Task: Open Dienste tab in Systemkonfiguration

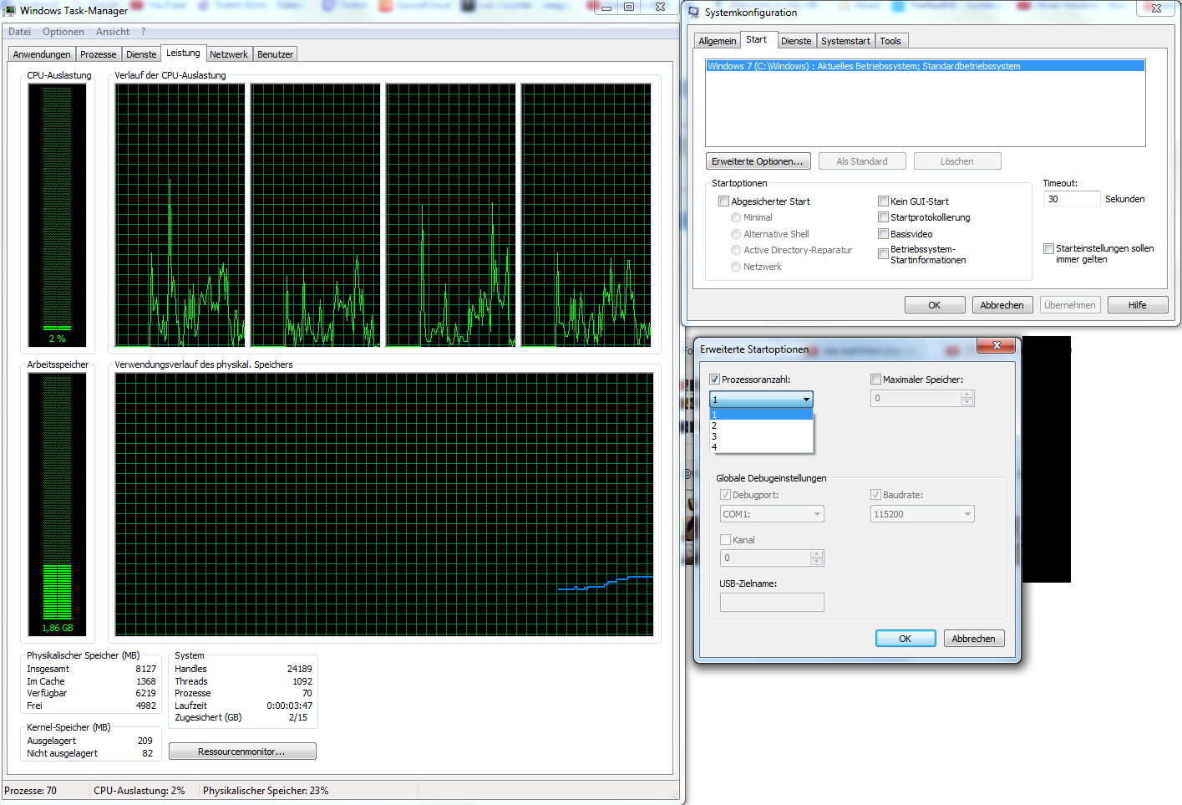Action: 796,41
